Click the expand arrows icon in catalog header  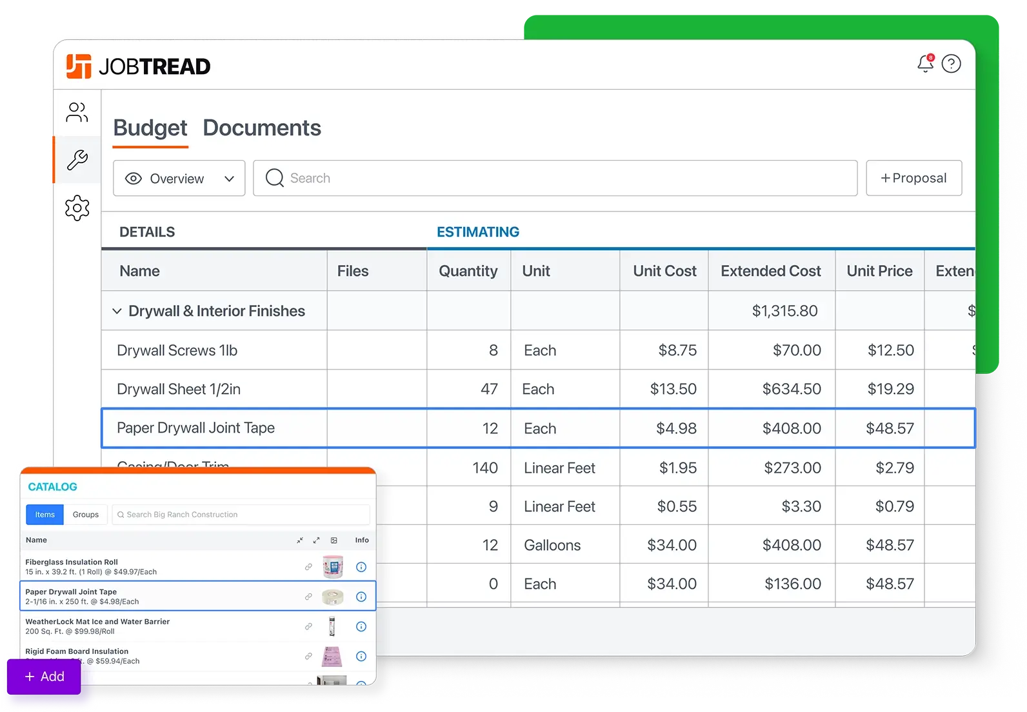tap(317, 540)
